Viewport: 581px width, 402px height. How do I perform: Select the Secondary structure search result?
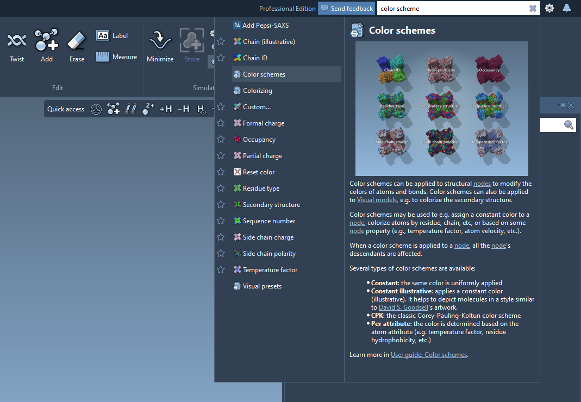pyautogui.click(x=271, y=205)
